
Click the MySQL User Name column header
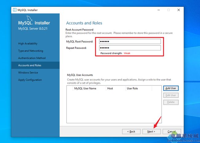pyautogui.click(x=85, y=88)
